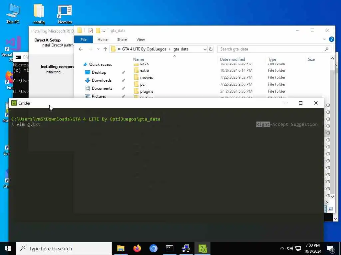Click taskbar clock showing 7:00 PM
Image resolution: width=341 pixels, height=255 pixels.
(312, 248)
